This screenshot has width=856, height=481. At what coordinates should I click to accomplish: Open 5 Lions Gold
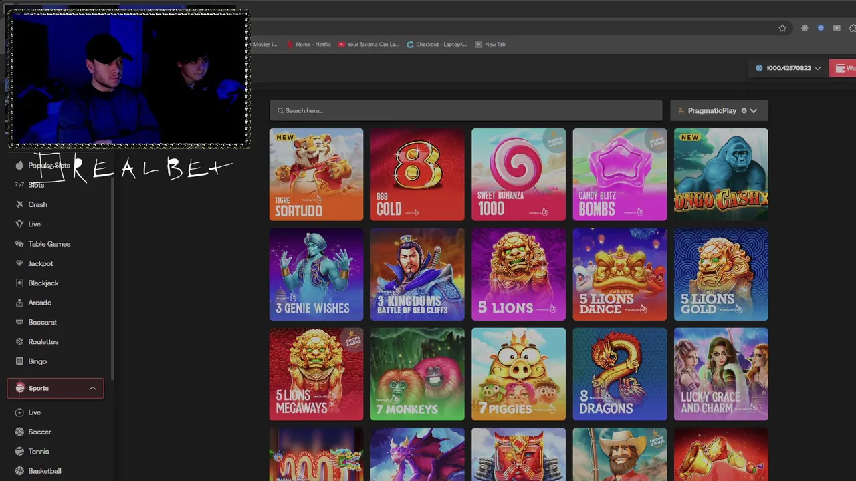click(721, 275)
